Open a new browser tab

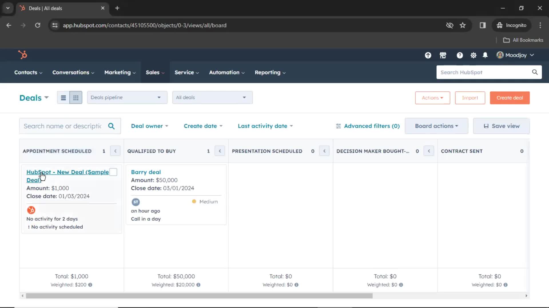pos(117,8)
